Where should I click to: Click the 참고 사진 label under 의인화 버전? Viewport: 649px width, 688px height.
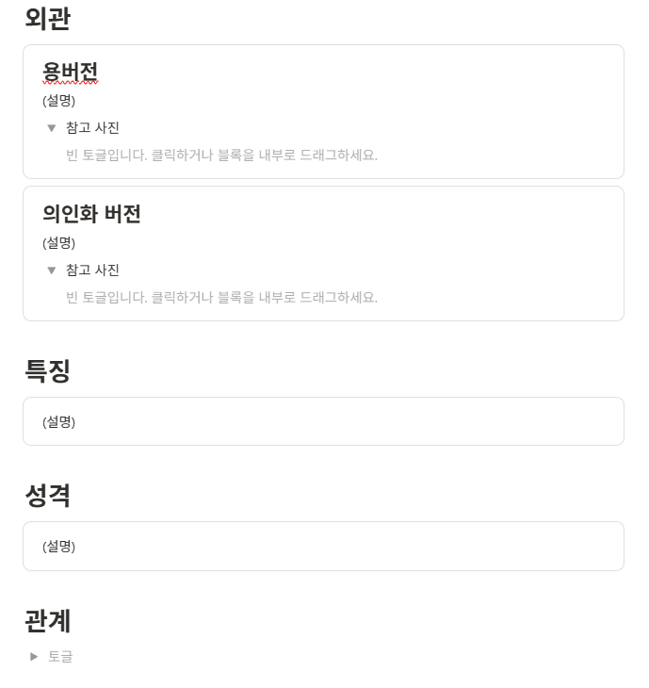[92, 270]
